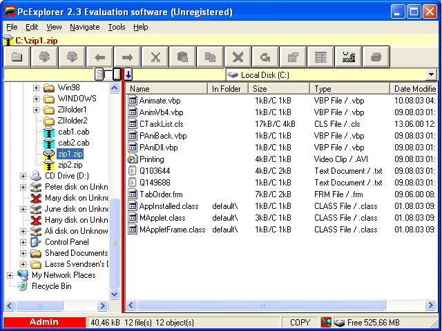Click the tree panel scroll up arrow
Screen dimensions: 442x331
114,88
